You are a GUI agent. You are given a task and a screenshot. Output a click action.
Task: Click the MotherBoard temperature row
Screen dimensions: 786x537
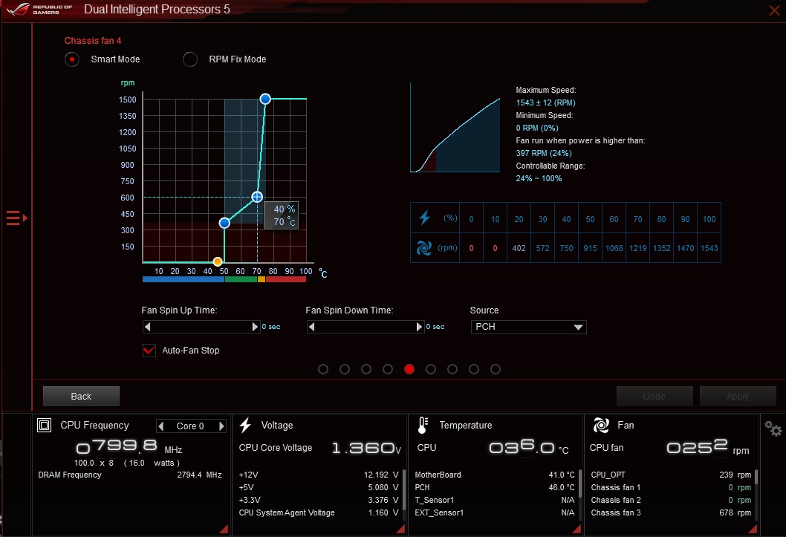coord(494,475)
